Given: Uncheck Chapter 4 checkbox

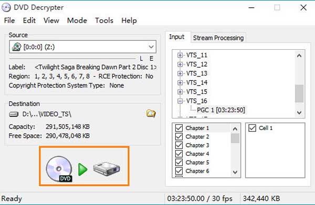Looking at the screenshot, I should (179, 154).
